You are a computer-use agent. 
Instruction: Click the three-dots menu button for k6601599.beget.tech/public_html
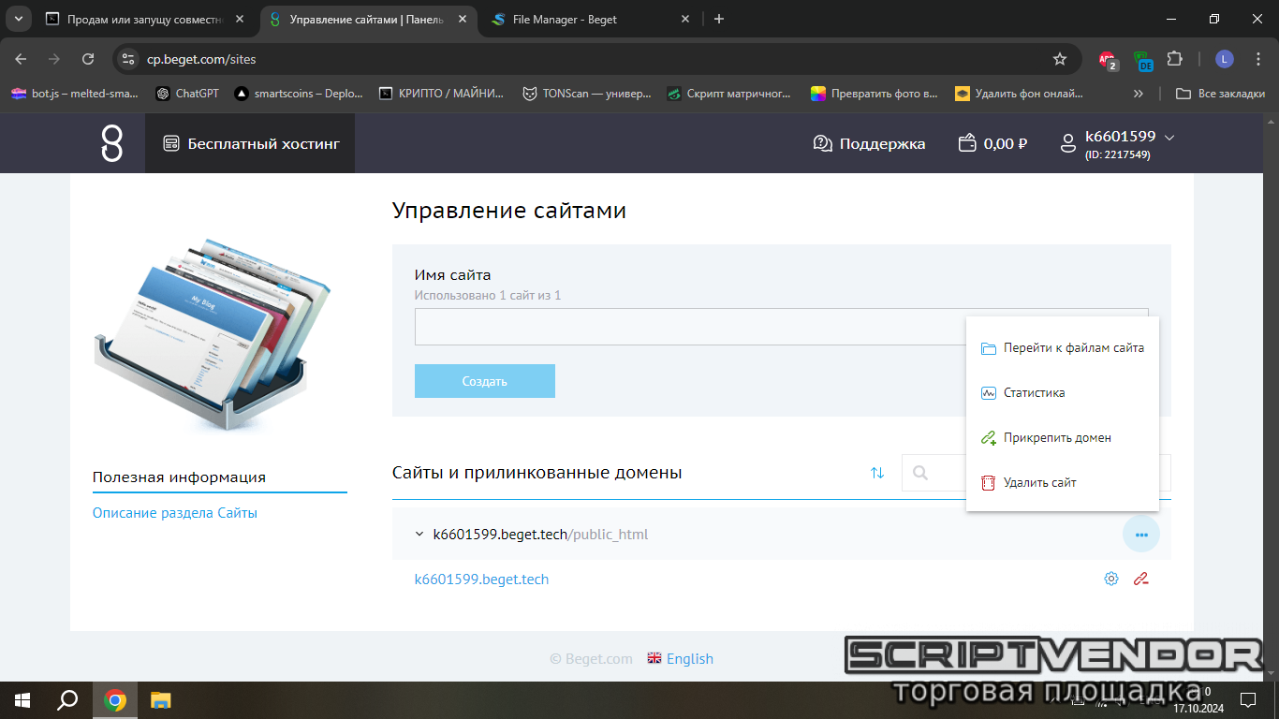point(1141,535)
